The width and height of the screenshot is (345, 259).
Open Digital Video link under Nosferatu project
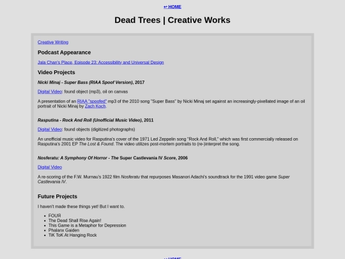(50, 167)
